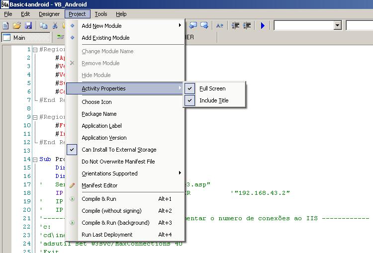The image size is (373, 253).
Task: Uncheck the Include Title option
Action: click(189, 100)
